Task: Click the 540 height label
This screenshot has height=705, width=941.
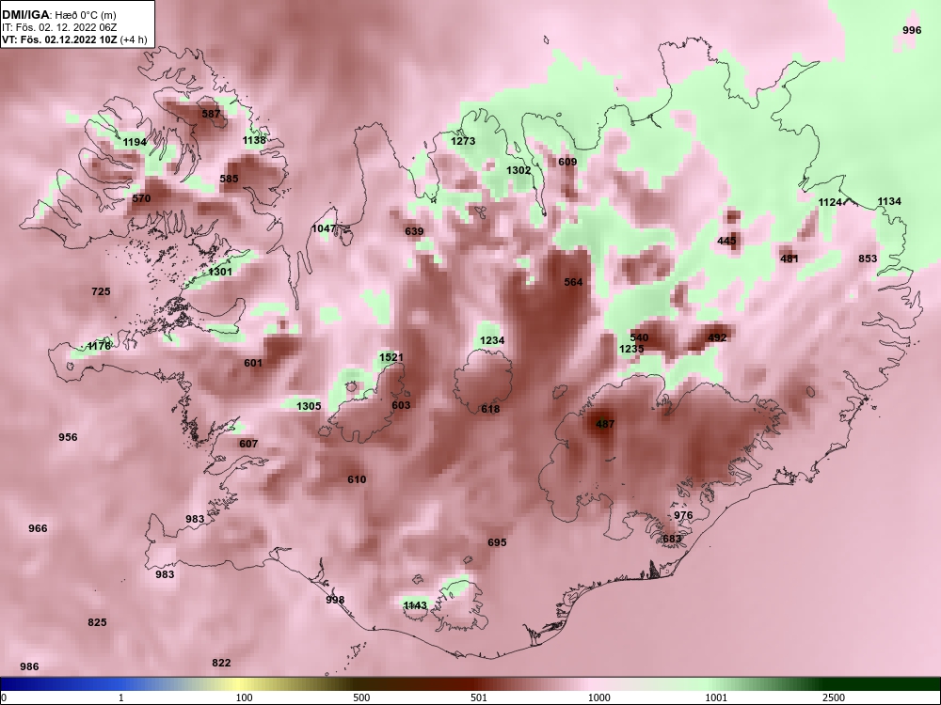Action: [639, 337]
